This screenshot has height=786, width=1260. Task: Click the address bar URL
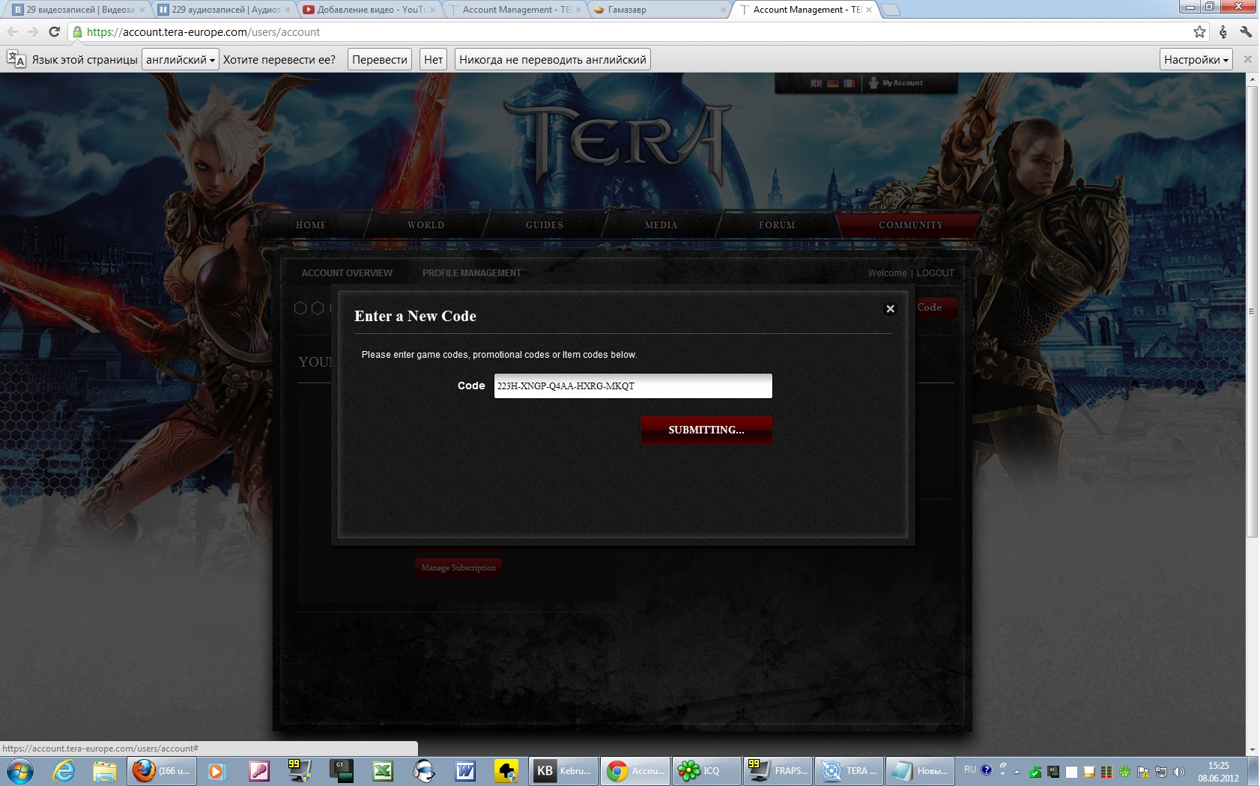203,32
